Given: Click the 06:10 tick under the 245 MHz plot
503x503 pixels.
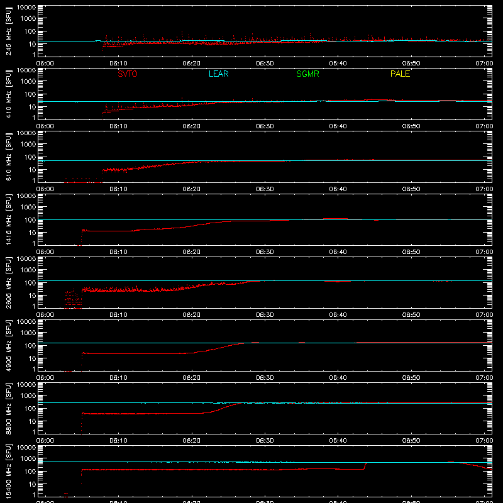Looking at the screenshot, I should [118, 64].
